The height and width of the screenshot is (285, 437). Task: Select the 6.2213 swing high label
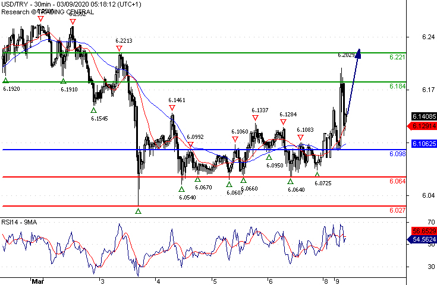[124, 40]
